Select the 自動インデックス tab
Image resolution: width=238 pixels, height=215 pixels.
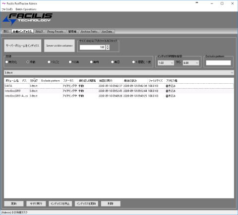click(22, 31)
